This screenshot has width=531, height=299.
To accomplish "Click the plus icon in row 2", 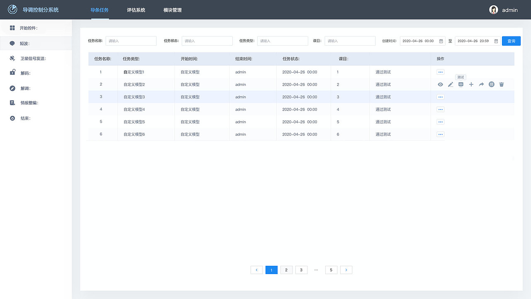I will pos(471,84).
